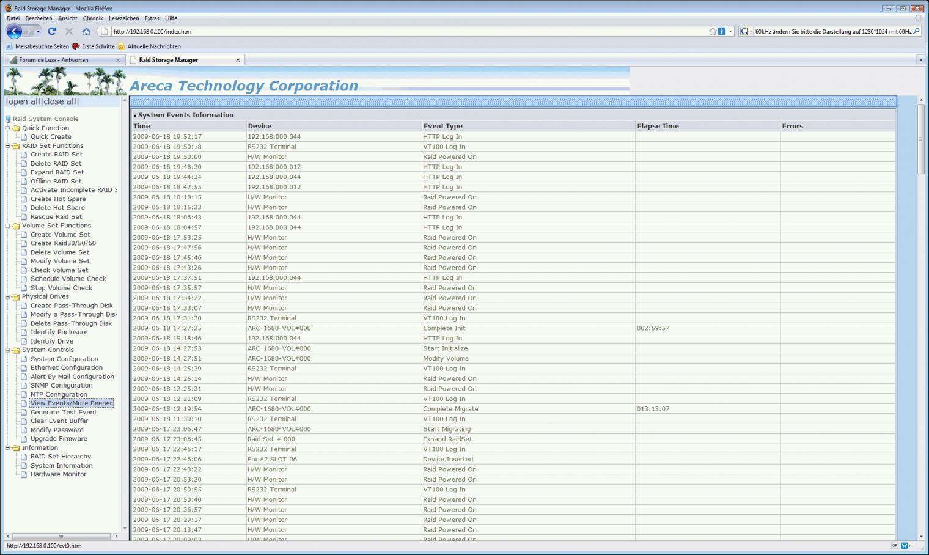Open Hardware Monitor

(x=58, y=474)
